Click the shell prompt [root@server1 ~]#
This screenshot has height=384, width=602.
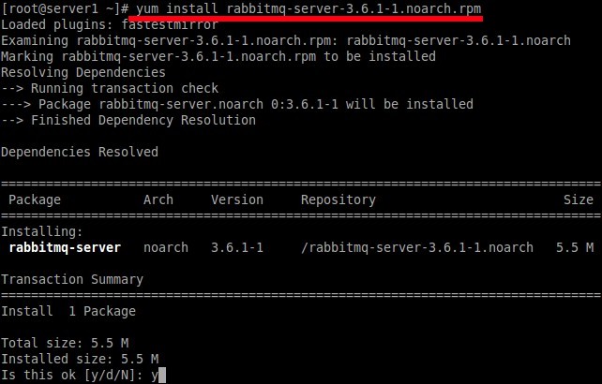coord(65,8)
